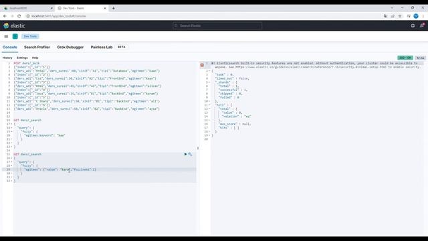Collapse the query object at line 18
The height and width of the screenshot is (241, 428).
pos(11,128)
